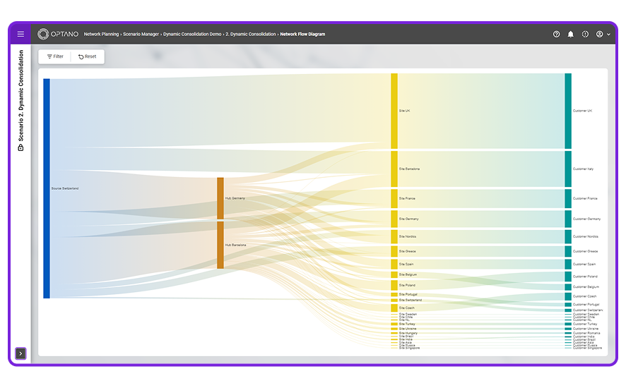This screenshot has height=388, width=626.
Task: Open Dynamic Consolidation Demo breadcrumb
Action: click(192, 35)
